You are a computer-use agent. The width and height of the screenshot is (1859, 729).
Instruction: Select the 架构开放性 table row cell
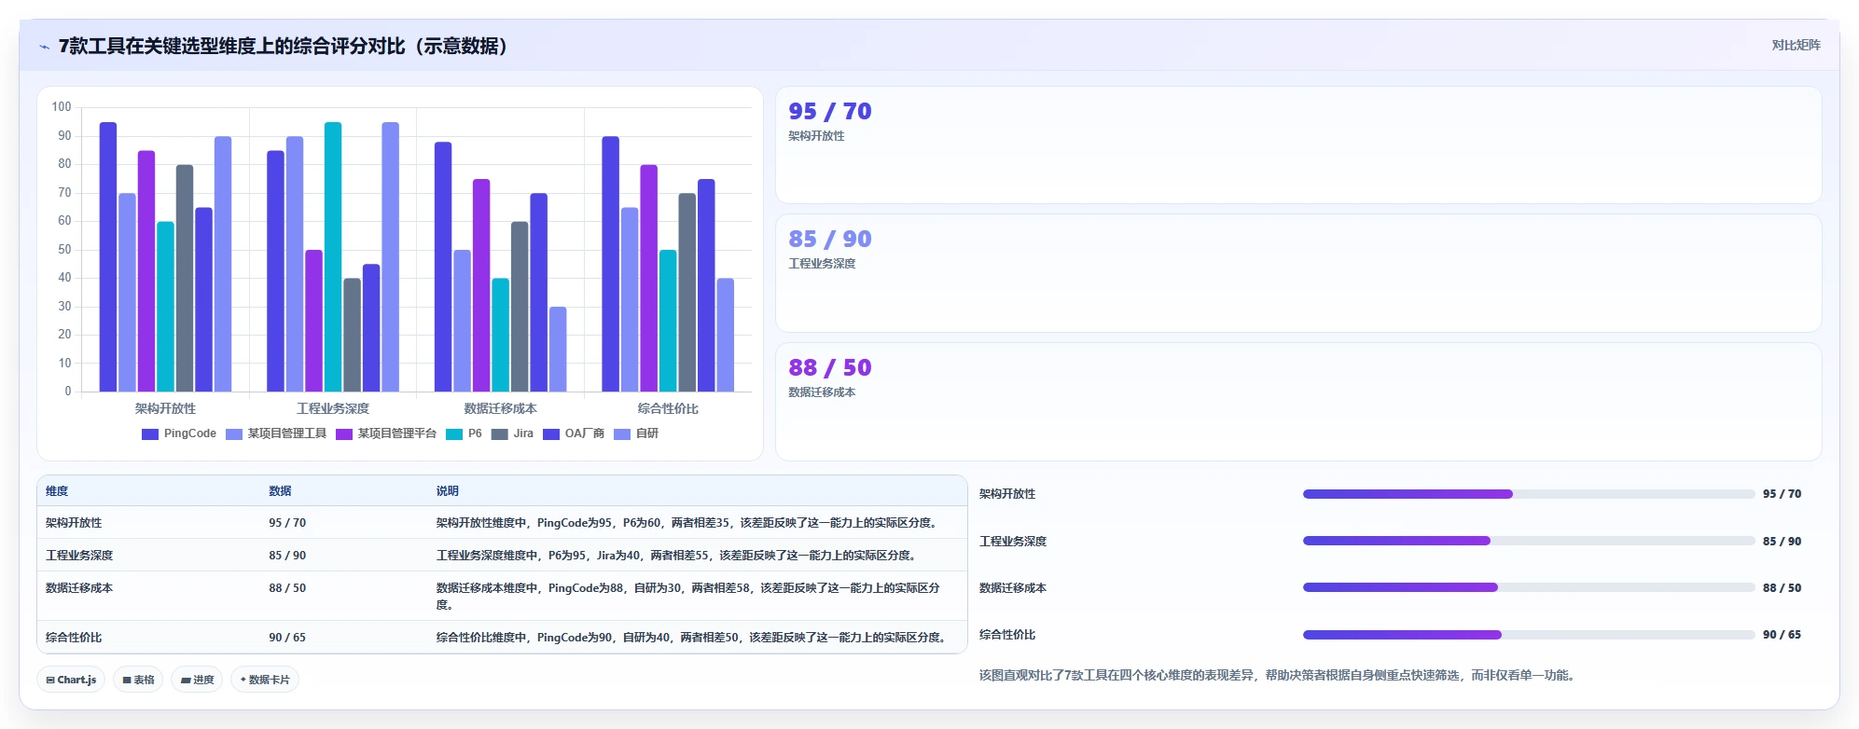pyautogui.click(x=74, y=523)
